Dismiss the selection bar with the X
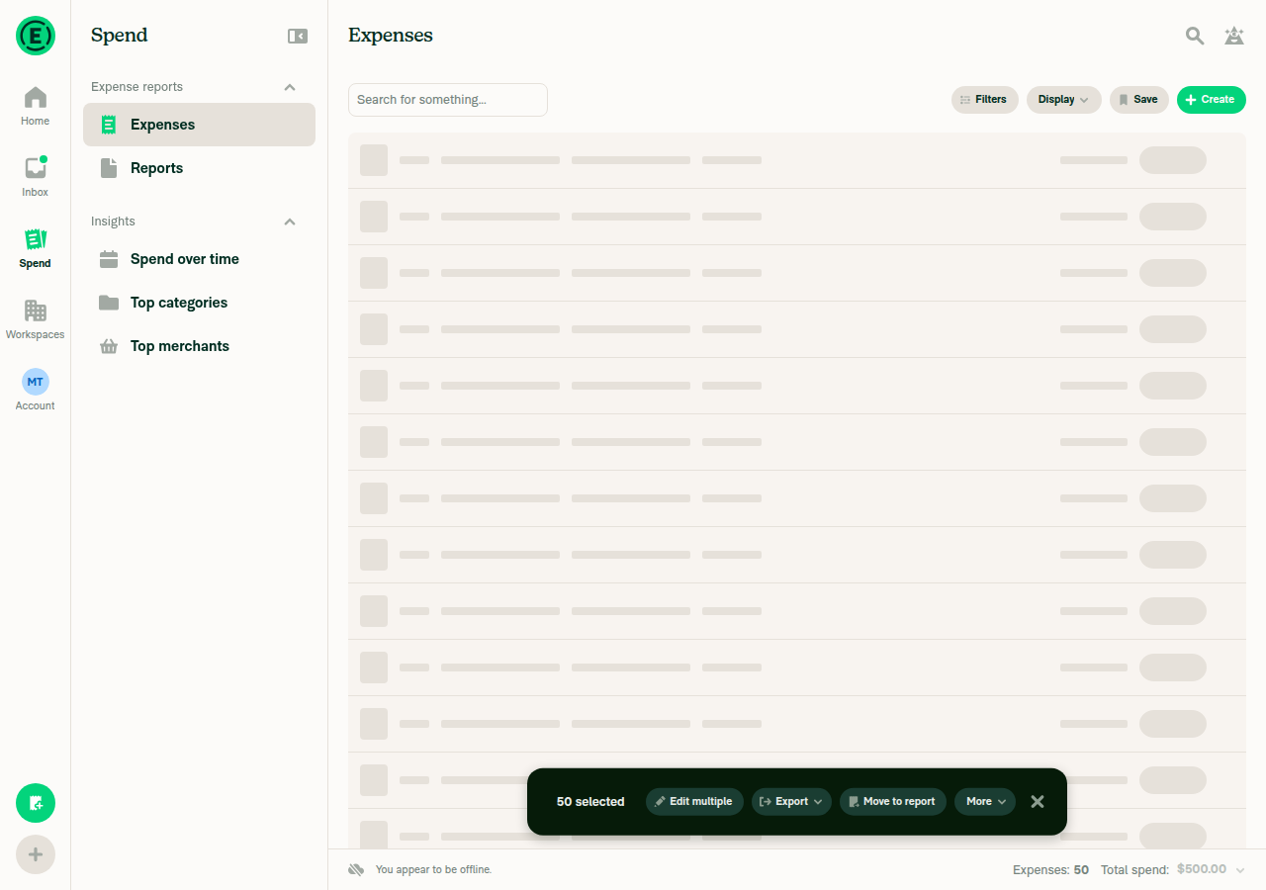Image resolution: width=1266 pixels, height=890 pixels. point(1038,802)
